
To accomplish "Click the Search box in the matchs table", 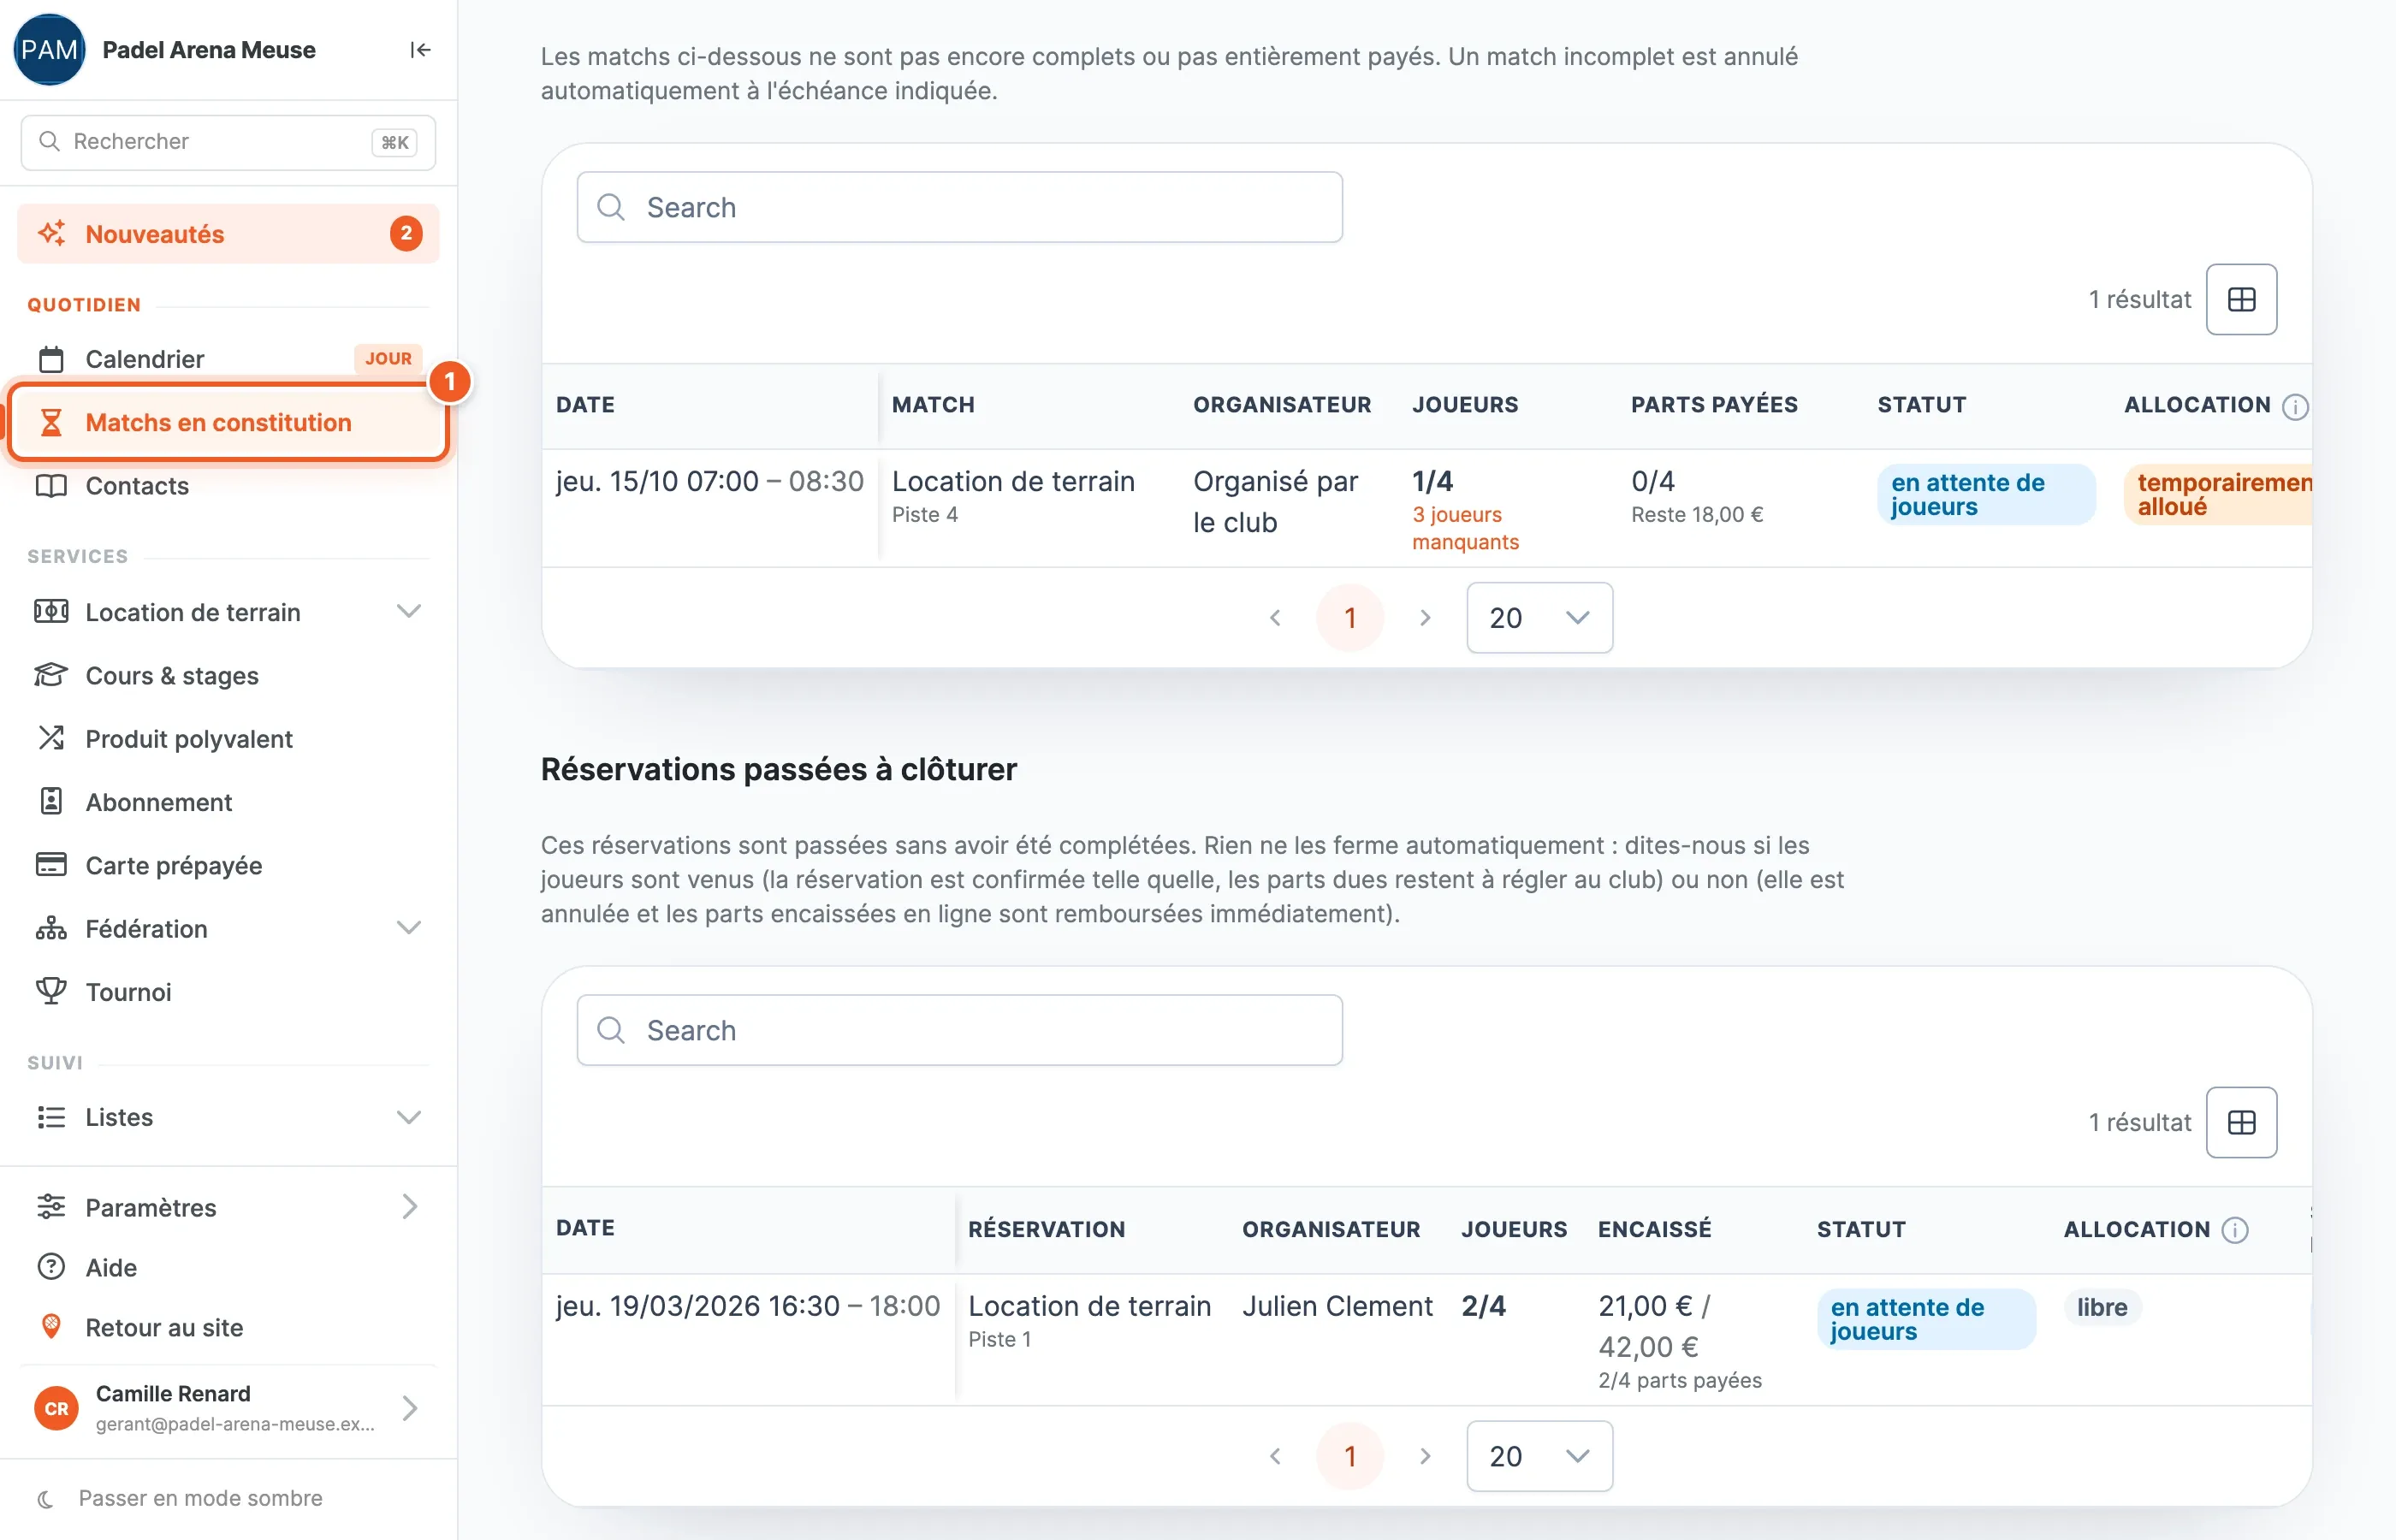I will coord(959,207).
